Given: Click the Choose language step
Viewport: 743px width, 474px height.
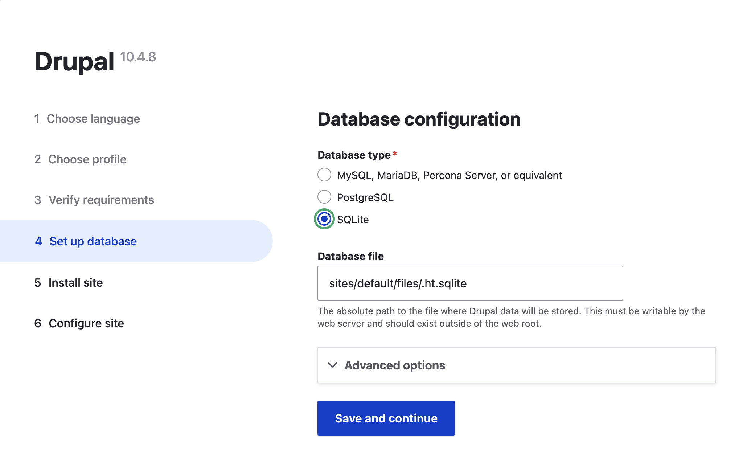Looking at the screenshot, I should point(87,119).
